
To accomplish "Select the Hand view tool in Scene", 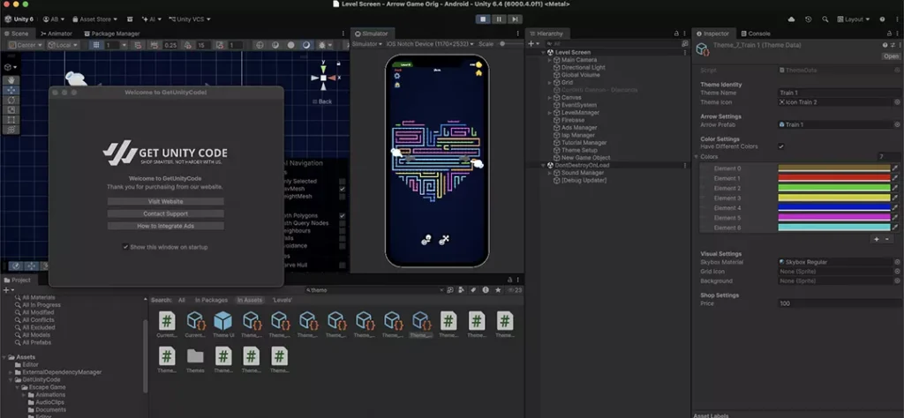I will [11, 80].
